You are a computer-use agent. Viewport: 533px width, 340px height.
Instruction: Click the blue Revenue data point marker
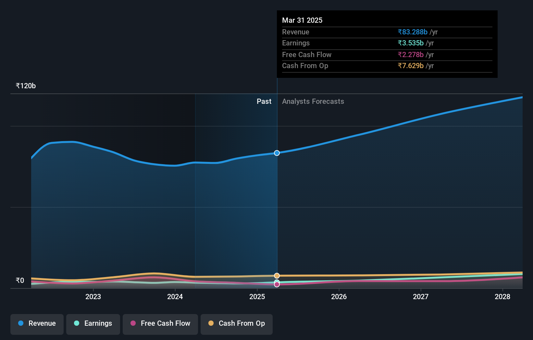277,153
